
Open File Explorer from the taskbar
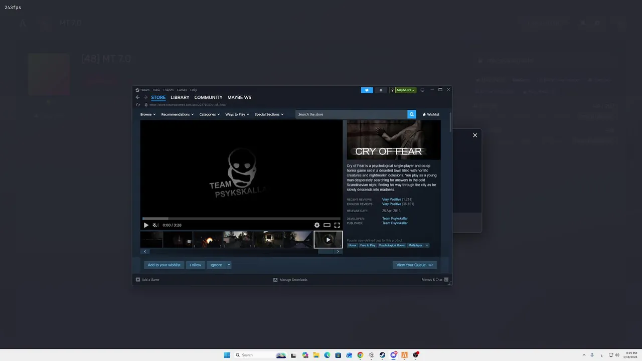point(316,355)
